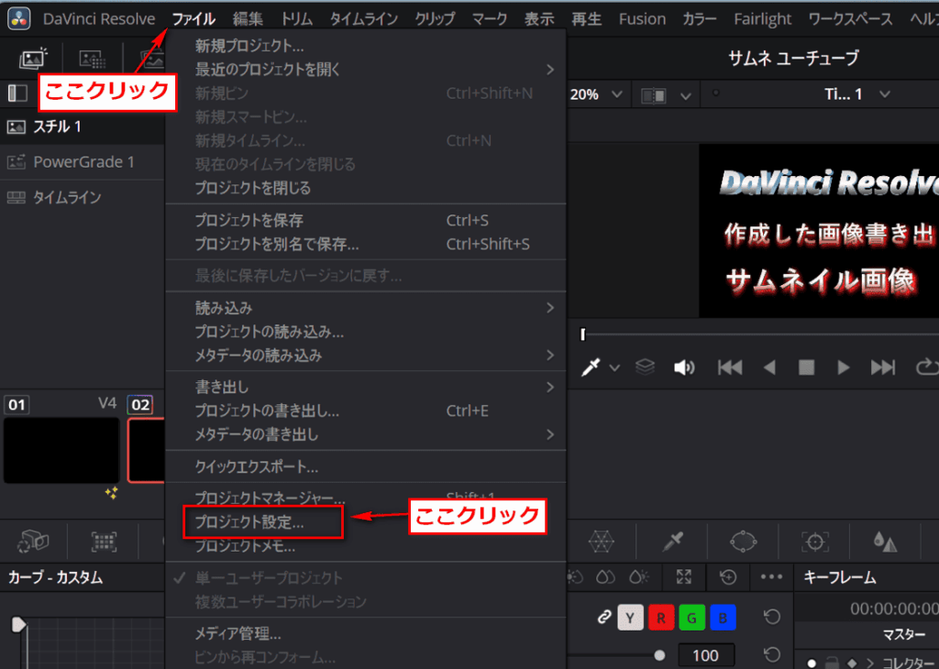Mute the viewer audio speaker

[x=684, y=367]
